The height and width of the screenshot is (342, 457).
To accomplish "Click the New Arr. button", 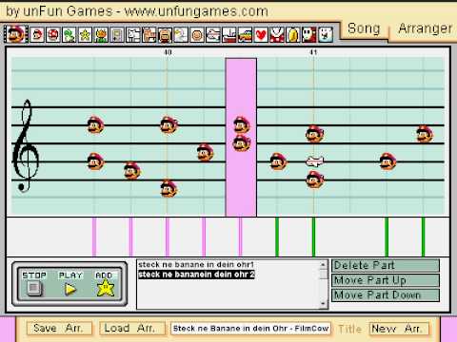I will pyautogui.click(x=399, y=329).
